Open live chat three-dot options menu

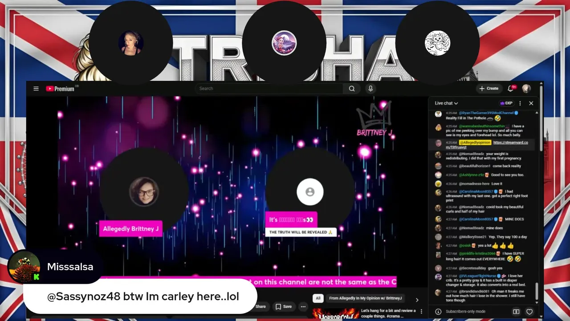pos(520,103)
